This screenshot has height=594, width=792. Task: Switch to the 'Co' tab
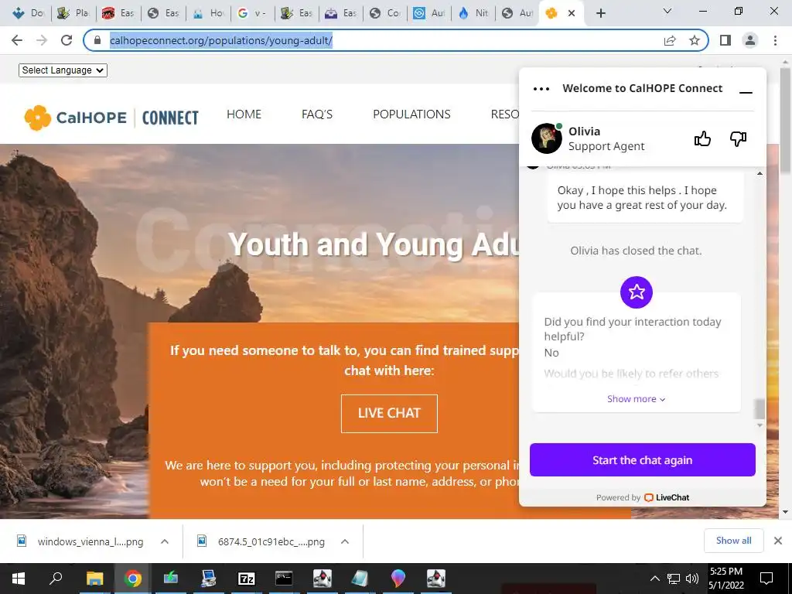point(385,13)
